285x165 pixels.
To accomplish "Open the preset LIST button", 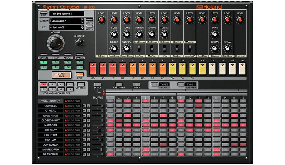I will click(x=43, y=12).
